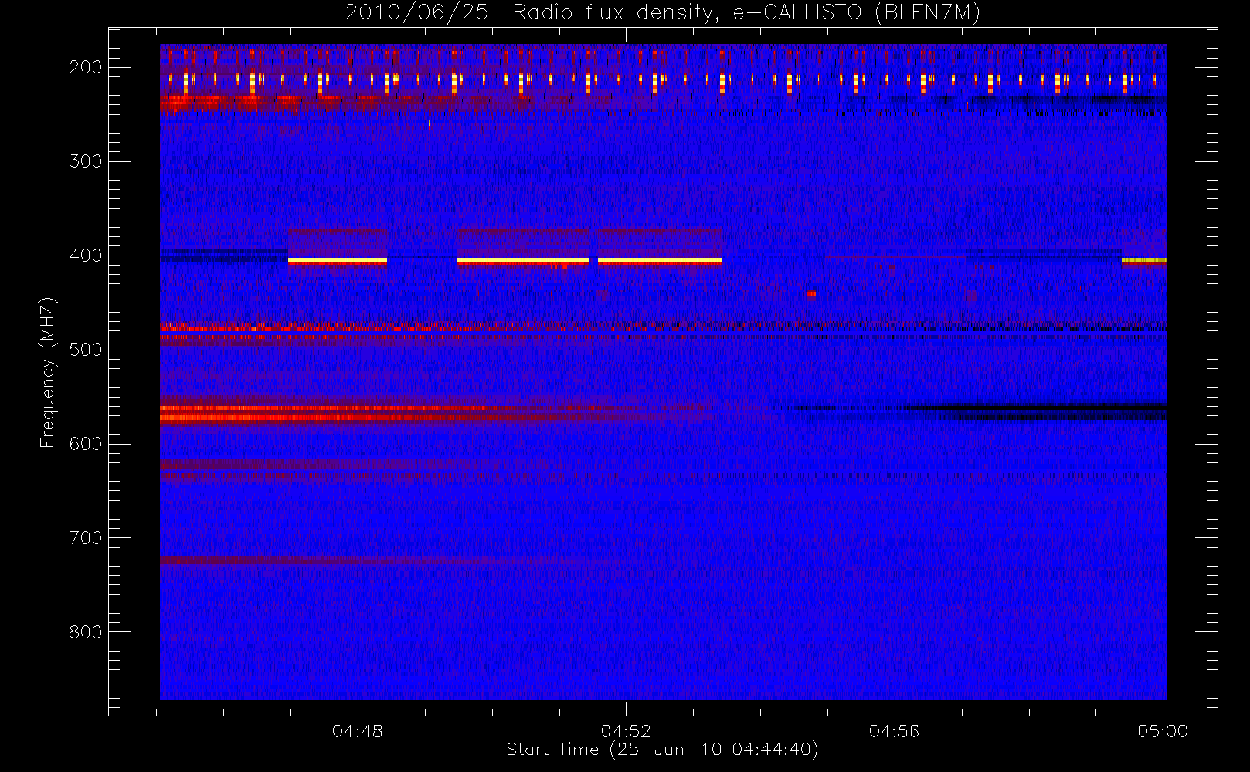
Task: Click the 200 frequency tick label
Action: 86,67
